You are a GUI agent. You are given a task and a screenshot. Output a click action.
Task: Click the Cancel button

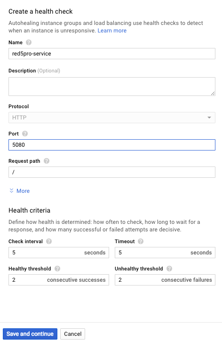72,334
